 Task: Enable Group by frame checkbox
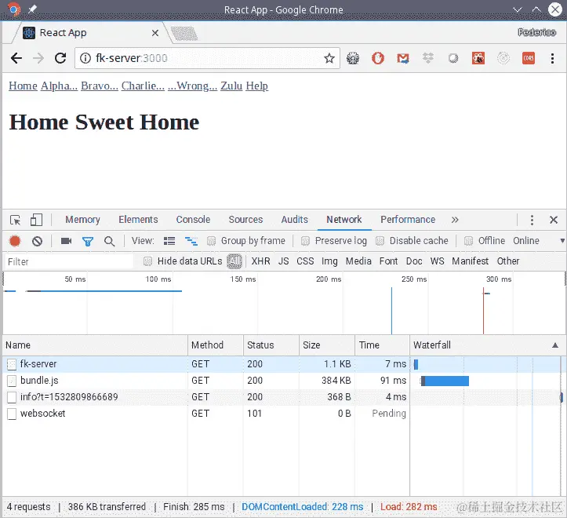tap(212, 241)
